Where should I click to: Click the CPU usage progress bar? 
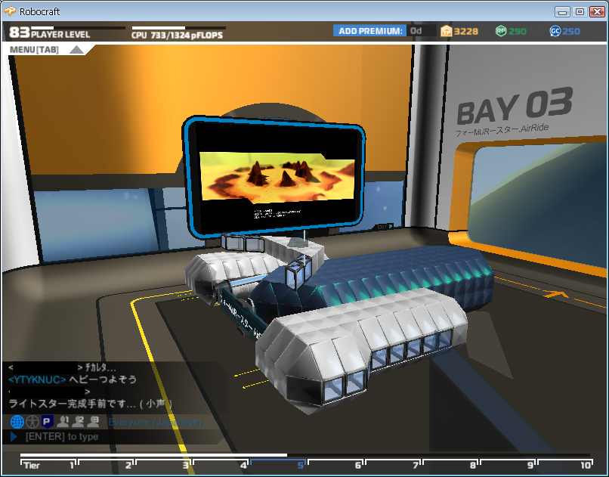click(178, 28)
